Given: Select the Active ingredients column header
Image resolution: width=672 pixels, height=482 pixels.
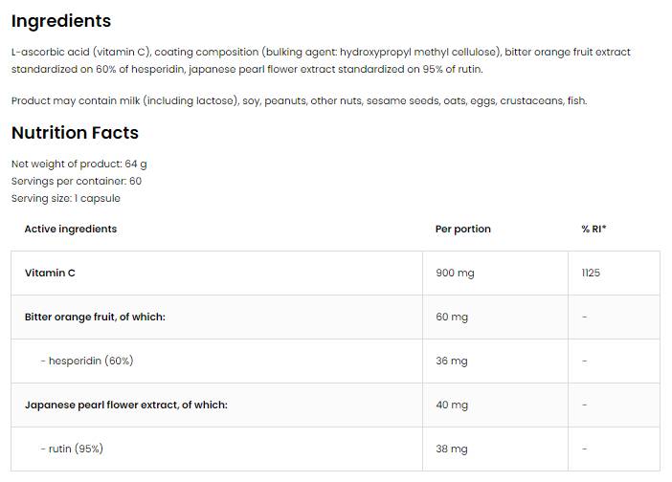Looking at the screenshot, I should 70,229.
